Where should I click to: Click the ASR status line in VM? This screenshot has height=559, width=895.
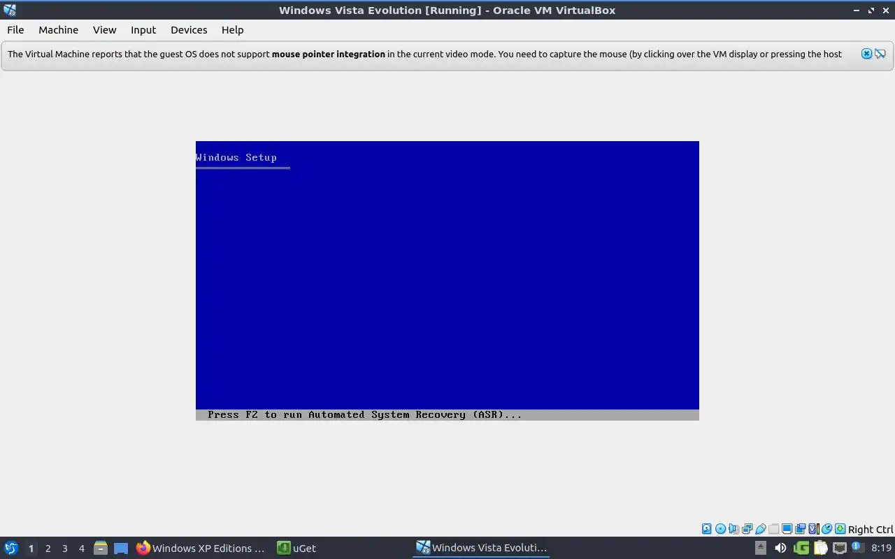pyautogui.click(x=447, y=414)
